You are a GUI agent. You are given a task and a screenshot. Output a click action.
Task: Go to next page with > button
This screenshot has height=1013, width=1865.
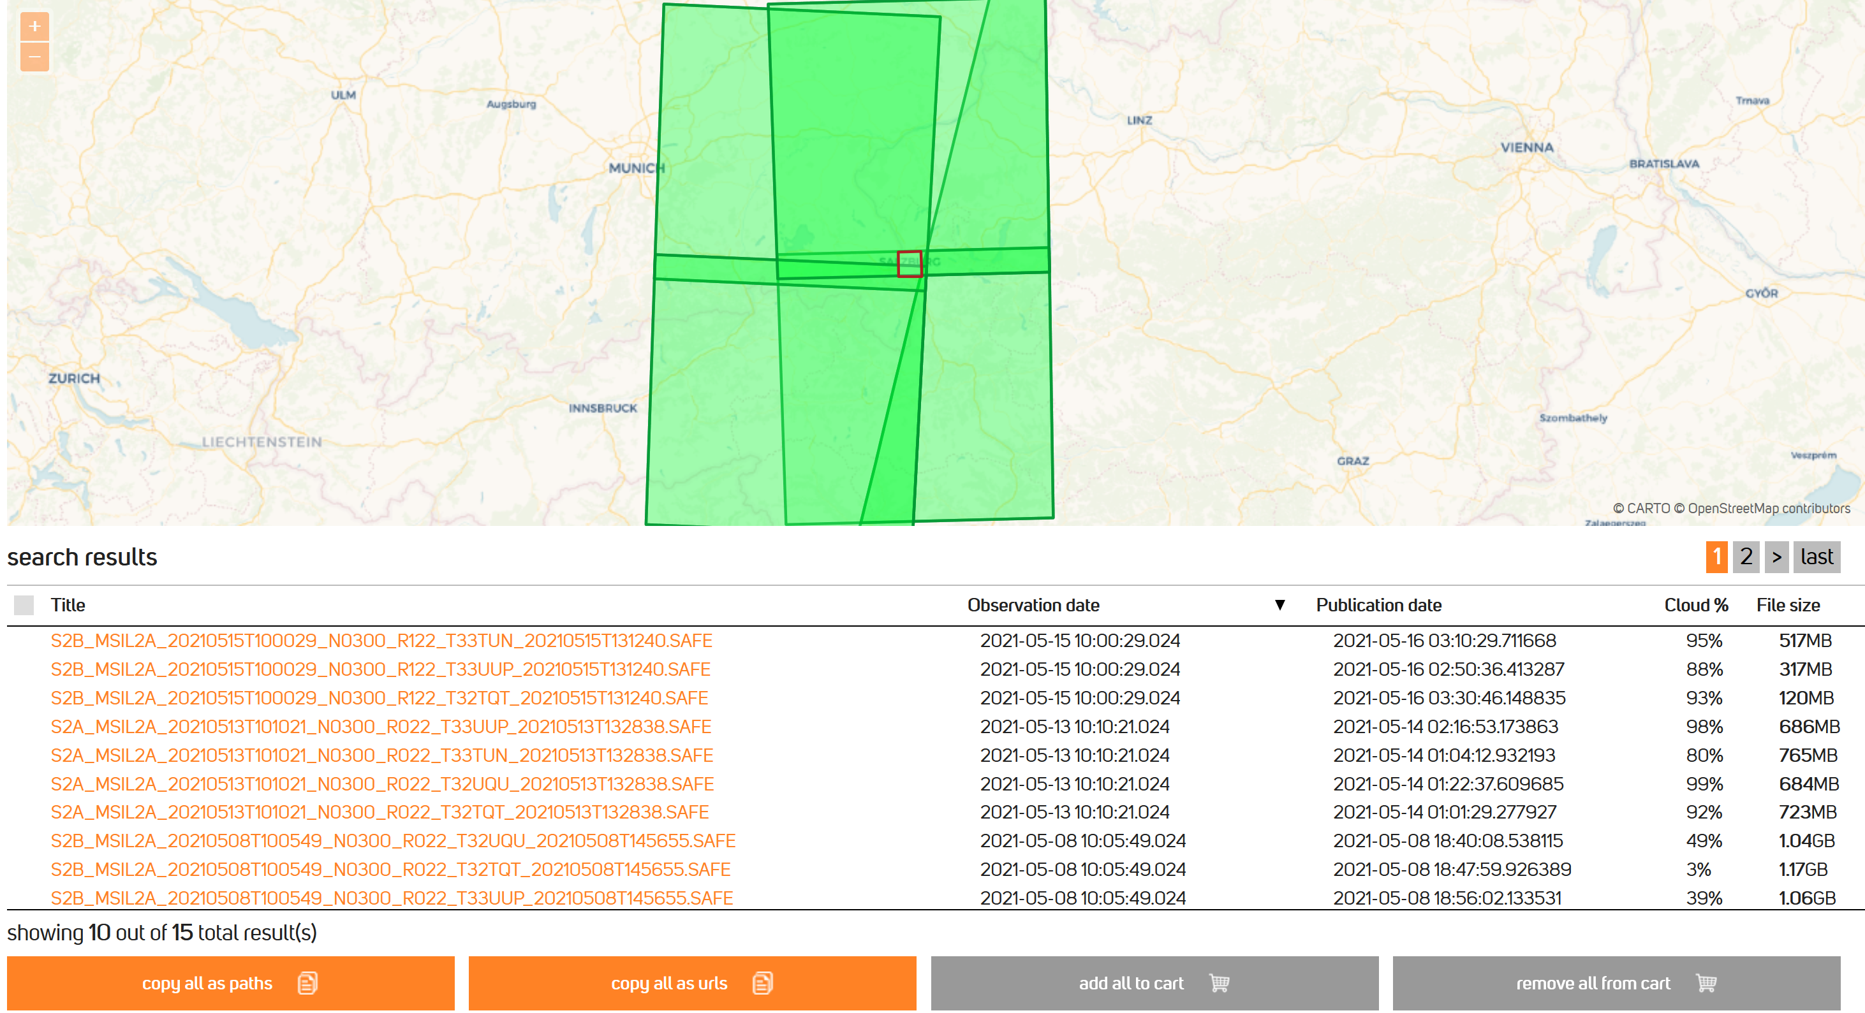click(1776, 557)
